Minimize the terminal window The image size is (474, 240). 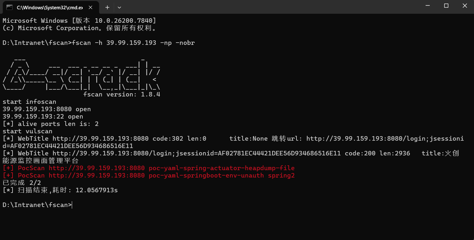[x=428, y=6]
